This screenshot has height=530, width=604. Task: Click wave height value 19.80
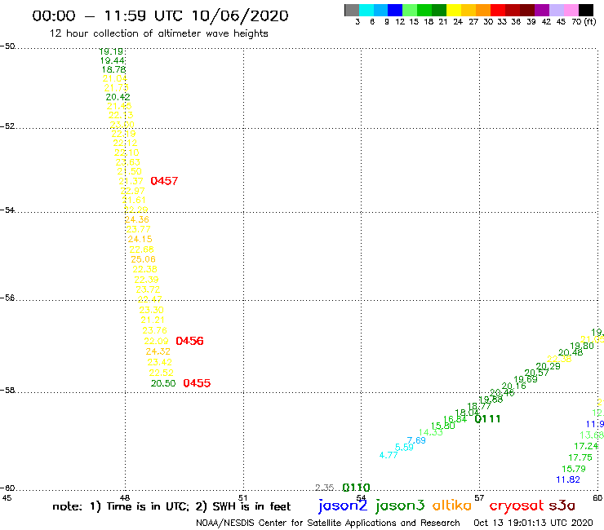click(582, 346)
